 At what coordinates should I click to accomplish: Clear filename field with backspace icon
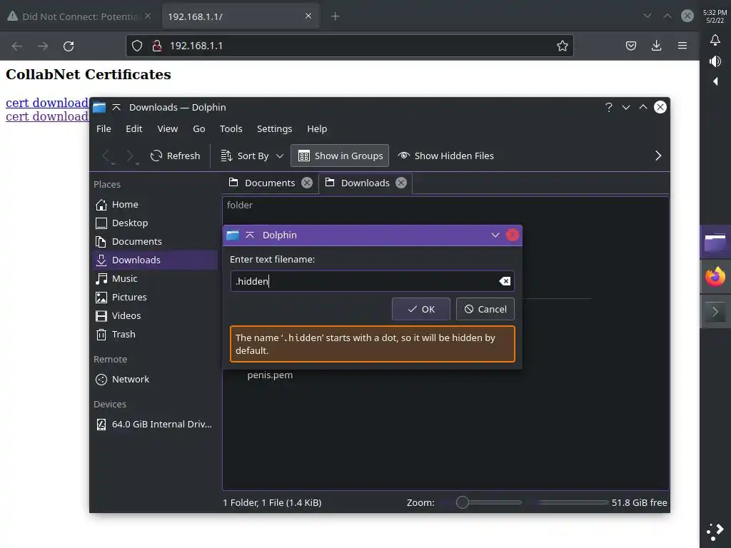point(505,281)
